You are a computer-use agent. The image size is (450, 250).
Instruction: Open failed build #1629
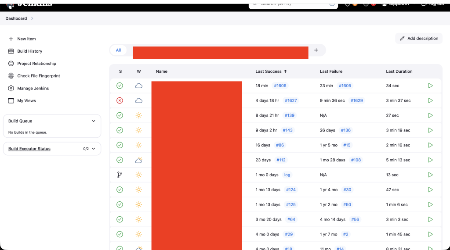[x=356, y=100]
